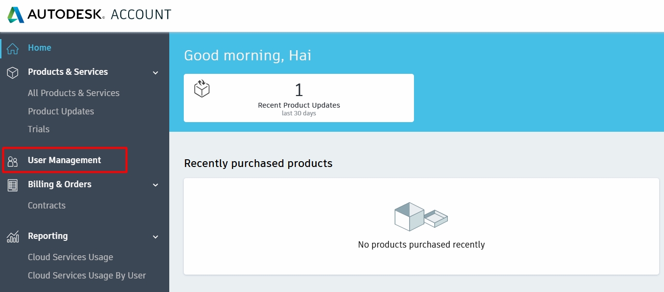Click the Billing & Orders document icon
The width and height of the screenshot is (664, 292).
(13, 185)
